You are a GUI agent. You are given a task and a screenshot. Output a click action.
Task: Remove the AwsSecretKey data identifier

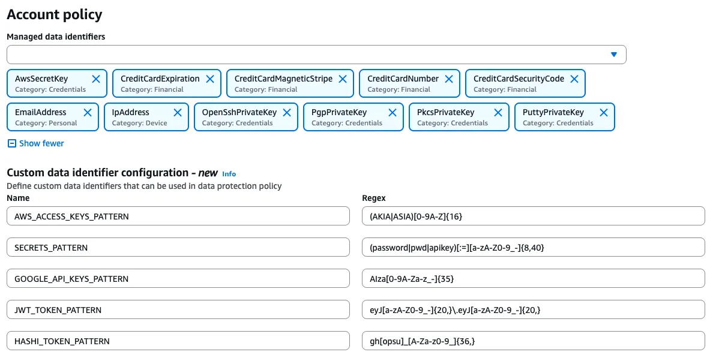[96, 79]
